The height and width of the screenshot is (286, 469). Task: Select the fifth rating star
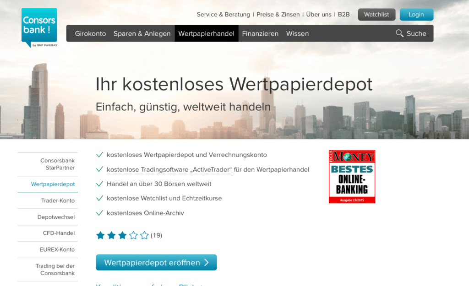(144, 236)
